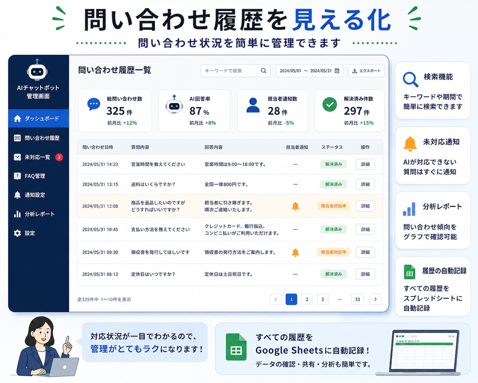
Task: Click the search magnifier icon in keyword field
Action: pyautogui.click(x=264, y=71)
